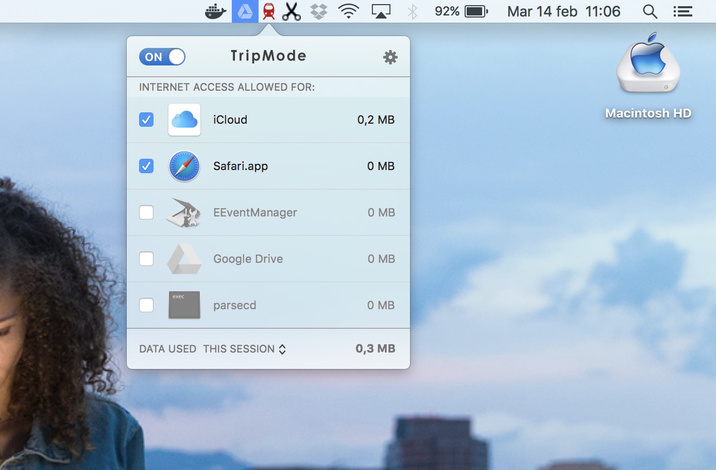This screenshot has height=470, width=716.
Task: Click the Google Drive app icon in list
Action: (x=184, y=259)
